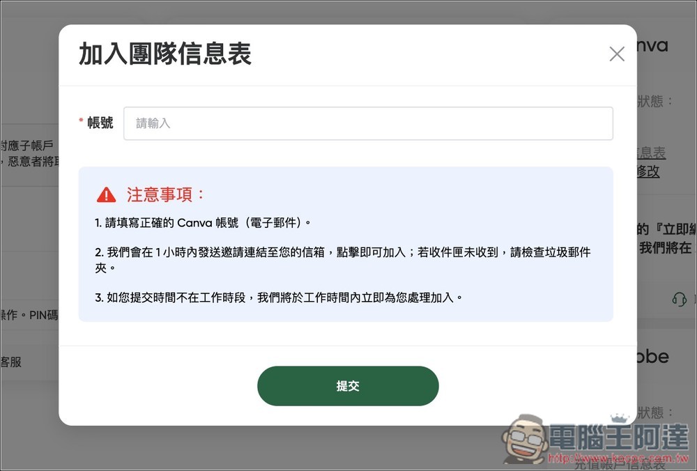
Task: Click the 充值帳戶信息表 text at bottom
Action: (619, 465)
